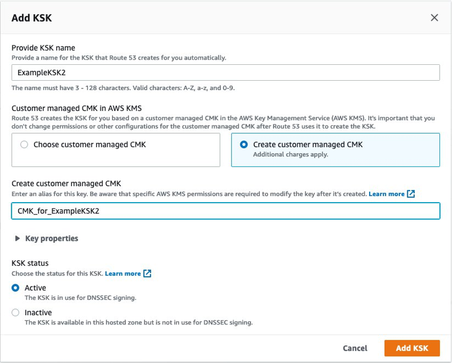This screenshot has height=363, width=452.
Task: Select Choose customer managed CMK radio button
Action: tap(24, 145)
